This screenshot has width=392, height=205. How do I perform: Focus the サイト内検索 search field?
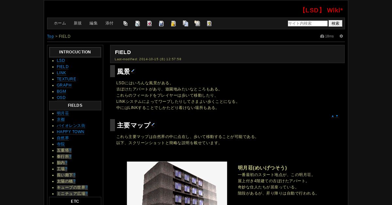point(308,23)
